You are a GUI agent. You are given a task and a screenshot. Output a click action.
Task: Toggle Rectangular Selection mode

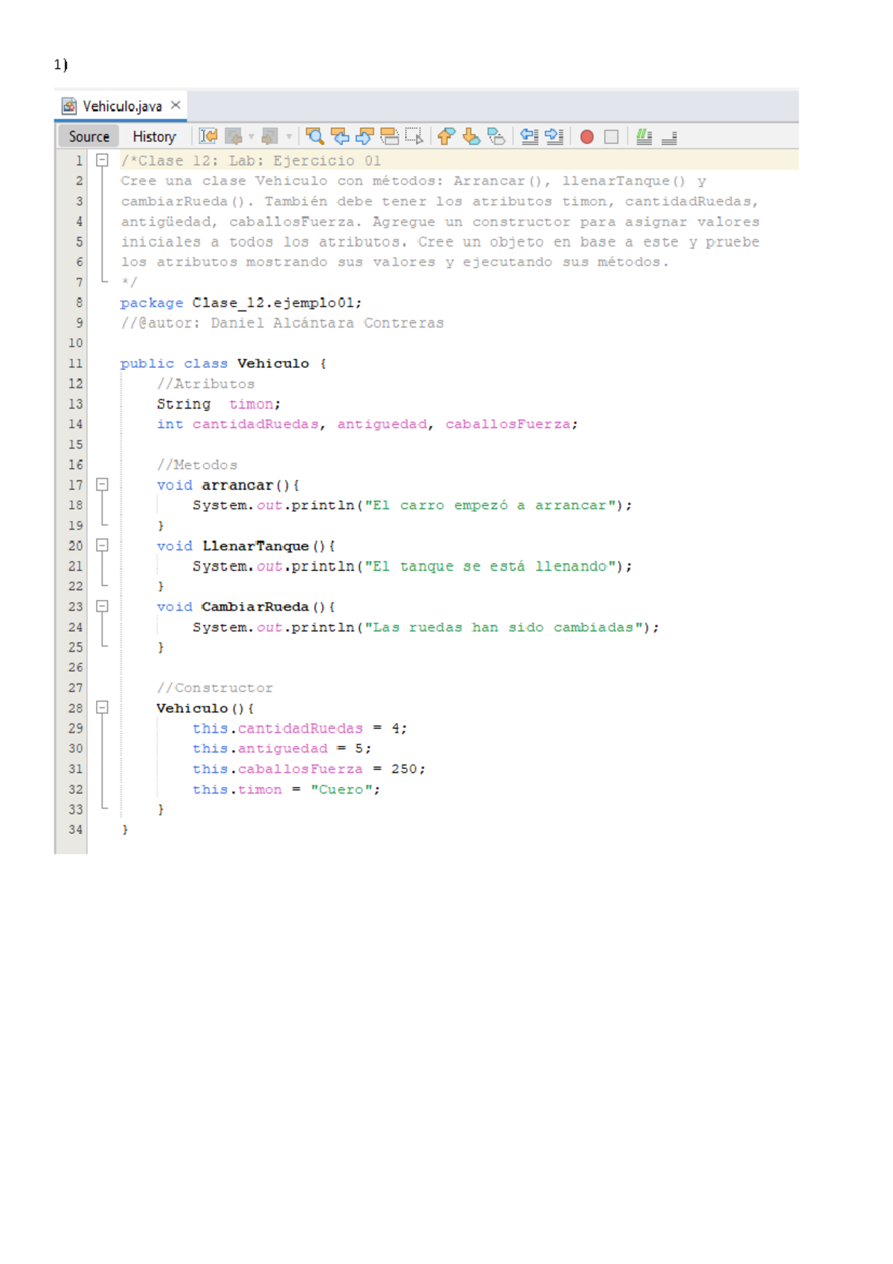tap(415, 136)
